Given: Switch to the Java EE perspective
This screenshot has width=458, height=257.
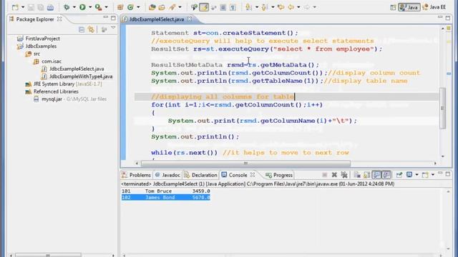Looking at the screenshot, I should [x=434, y=7].
